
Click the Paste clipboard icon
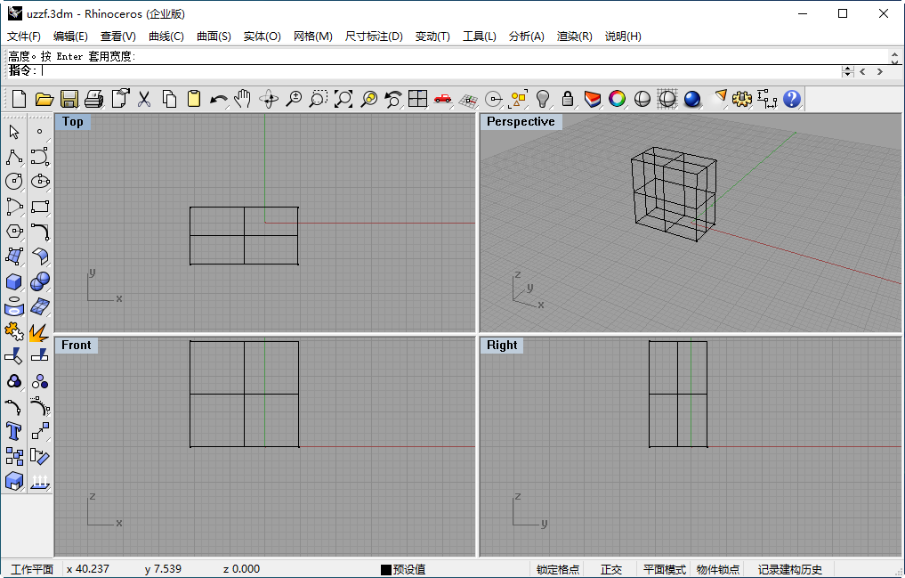[x=194, y=100]
